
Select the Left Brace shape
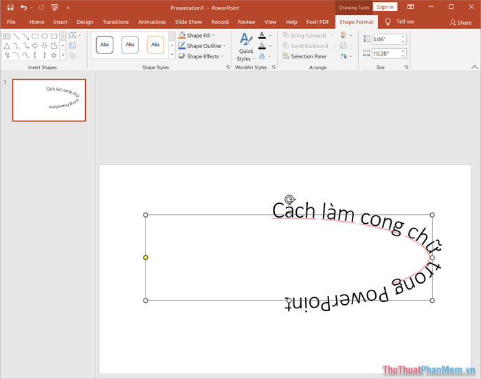[35, 55]
